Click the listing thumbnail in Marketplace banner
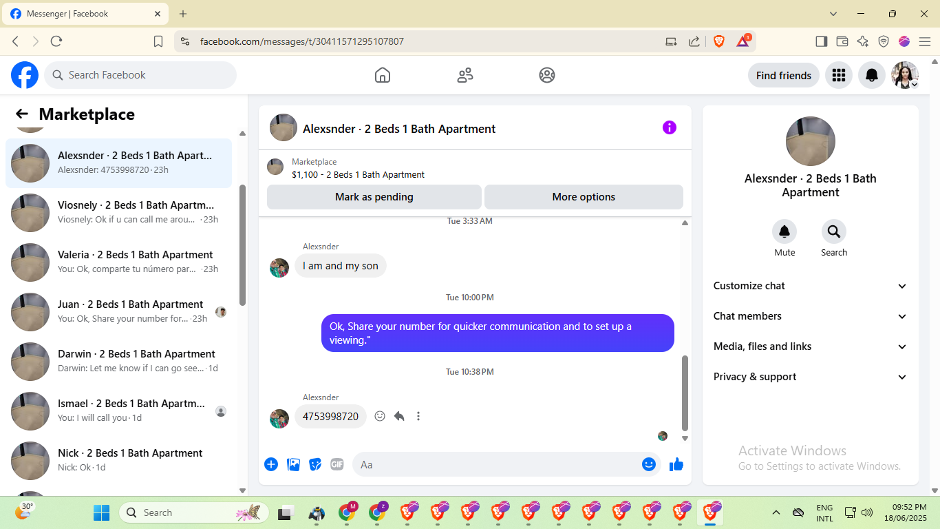The image size is (940, 529). (275, 167)
